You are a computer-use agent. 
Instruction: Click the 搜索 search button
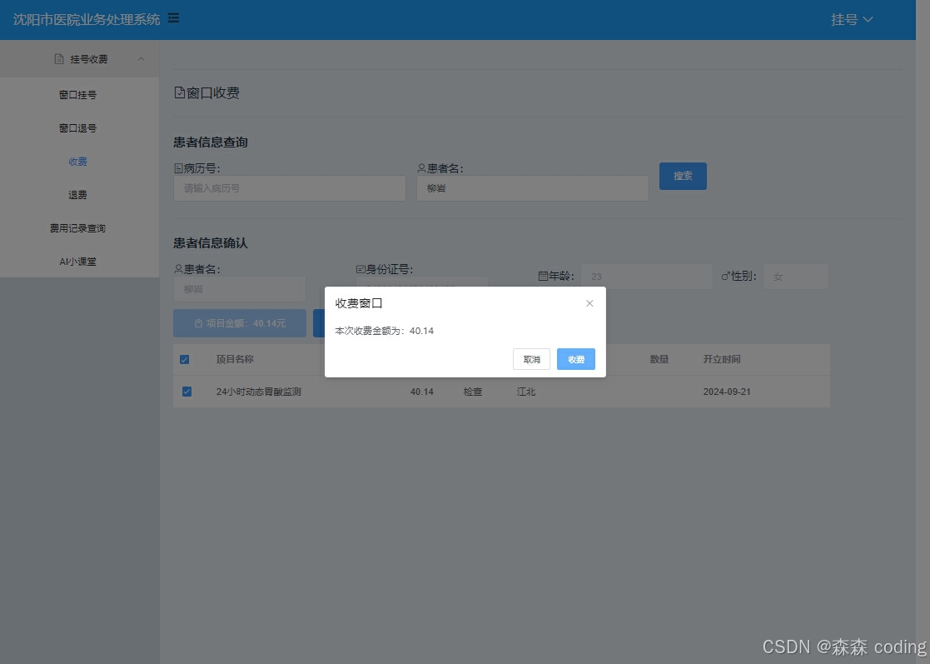click(x=683, y=176)
